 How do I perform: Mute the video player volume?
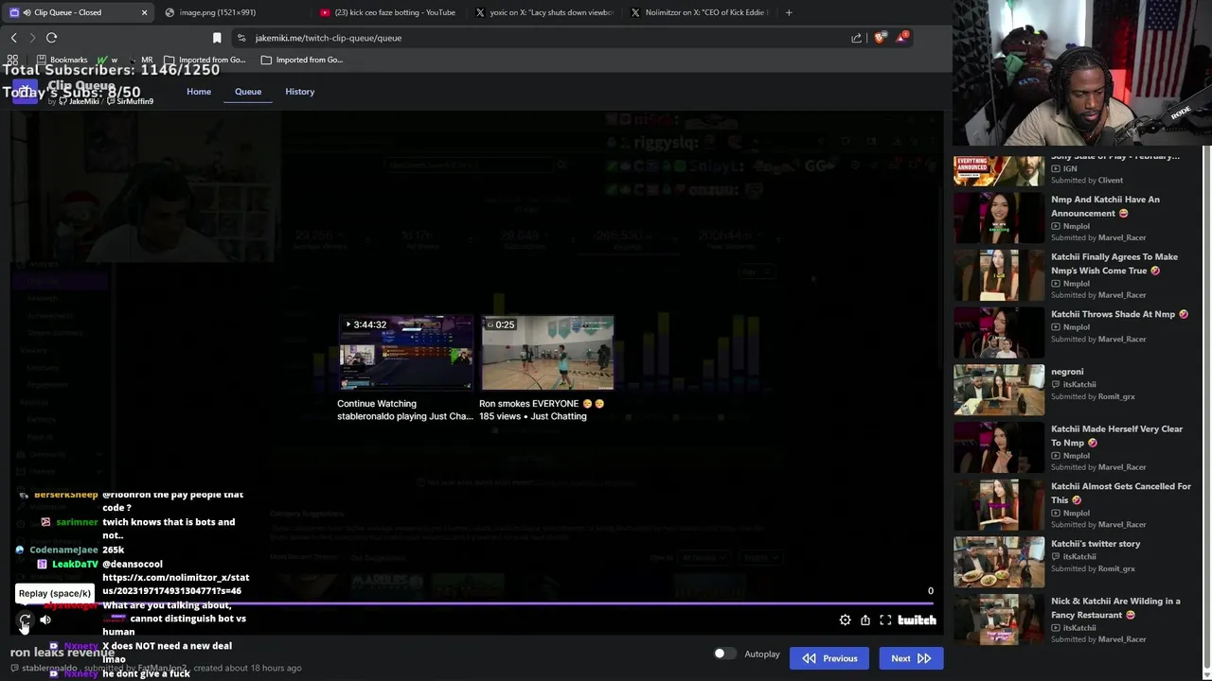(x=45, y=620)
